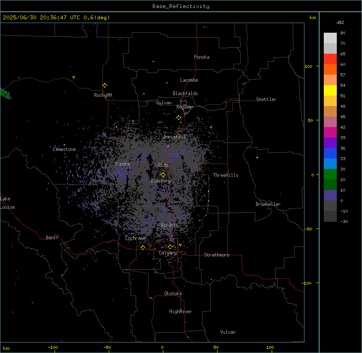
Task: Click the Blackfalds city label
Action: click(185, 93)
